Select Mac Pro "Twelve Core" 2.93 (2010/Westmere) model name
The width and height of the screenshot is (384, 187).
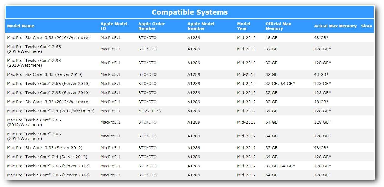(x=34, y=63)
